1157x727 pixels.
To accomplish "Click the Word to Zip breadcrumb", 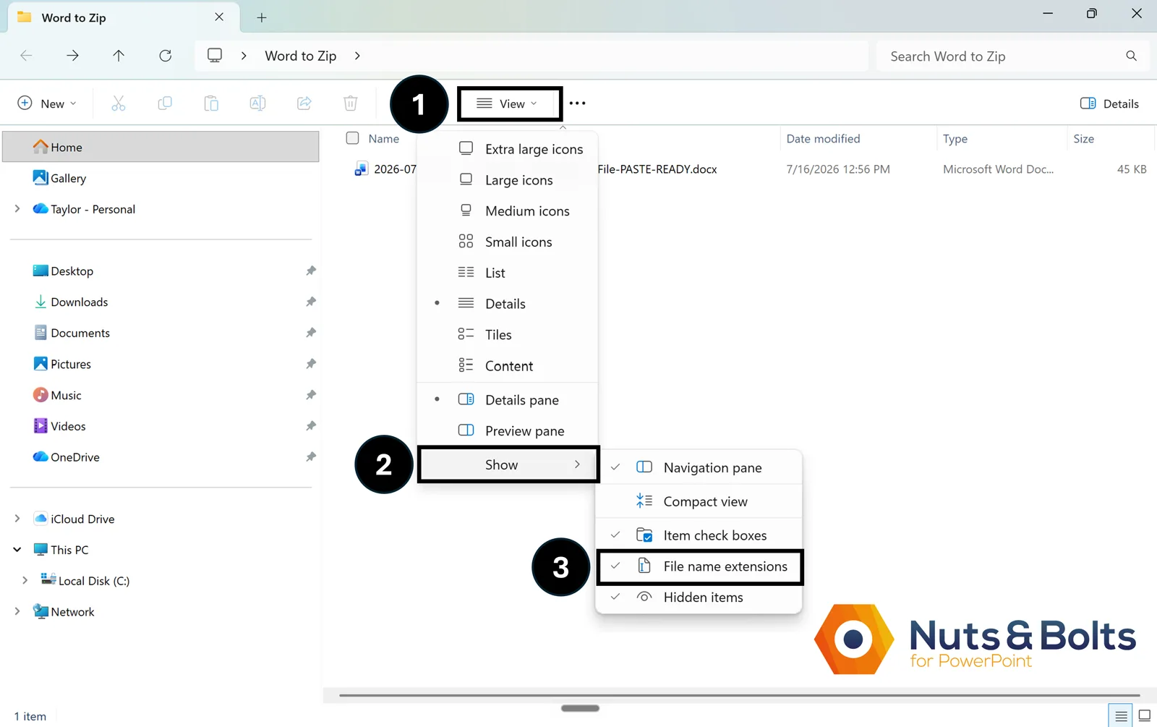I will click(301, 56).
